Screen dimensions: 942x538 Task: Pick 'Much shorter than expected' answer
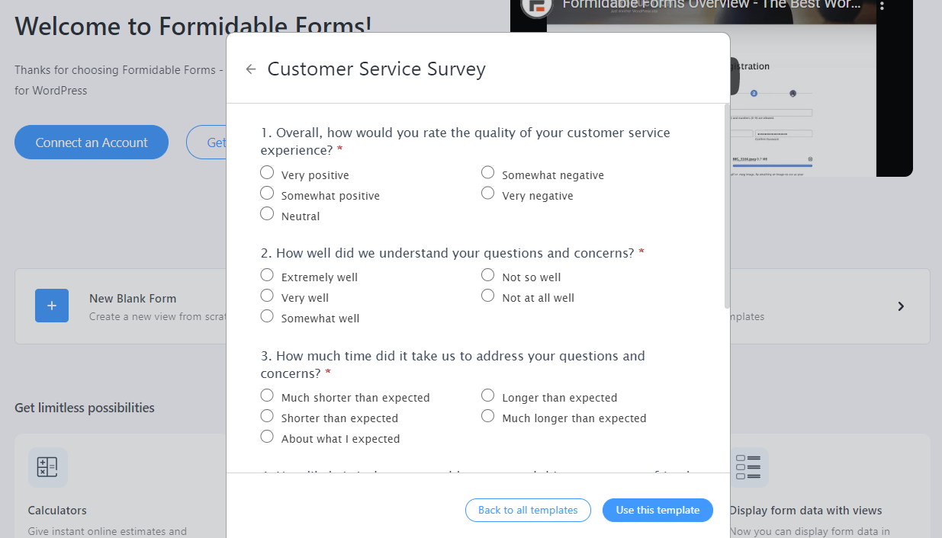(x=267, y=395)
